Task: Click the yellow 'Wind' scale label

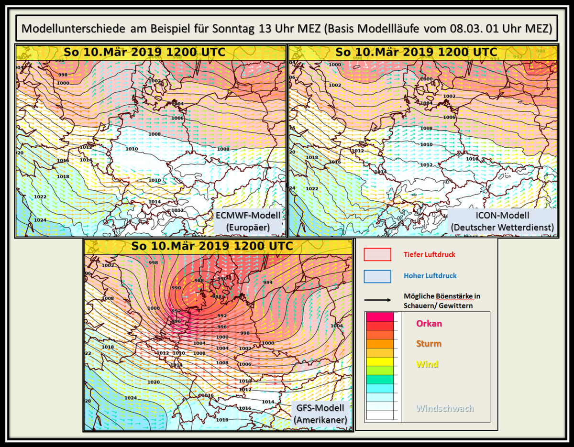Action: tap(427, 365)
